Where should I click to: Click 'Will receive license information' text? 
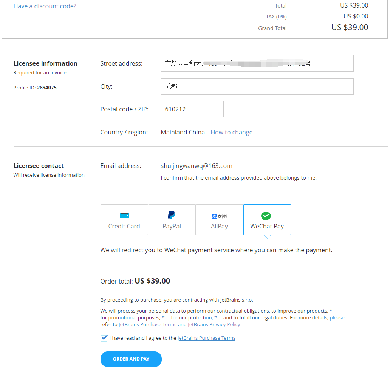click(49, 175)
